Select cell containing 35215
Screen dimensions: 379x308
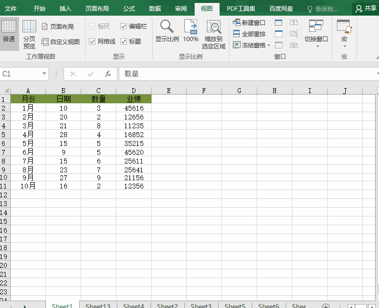coord(134,143)
